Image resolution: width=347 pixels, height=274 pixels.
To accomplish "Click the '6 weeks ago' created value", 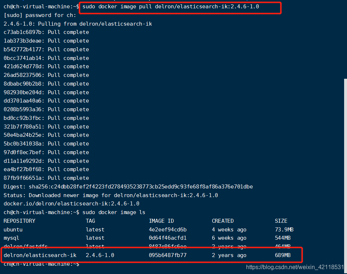I will tap(229, 238).
